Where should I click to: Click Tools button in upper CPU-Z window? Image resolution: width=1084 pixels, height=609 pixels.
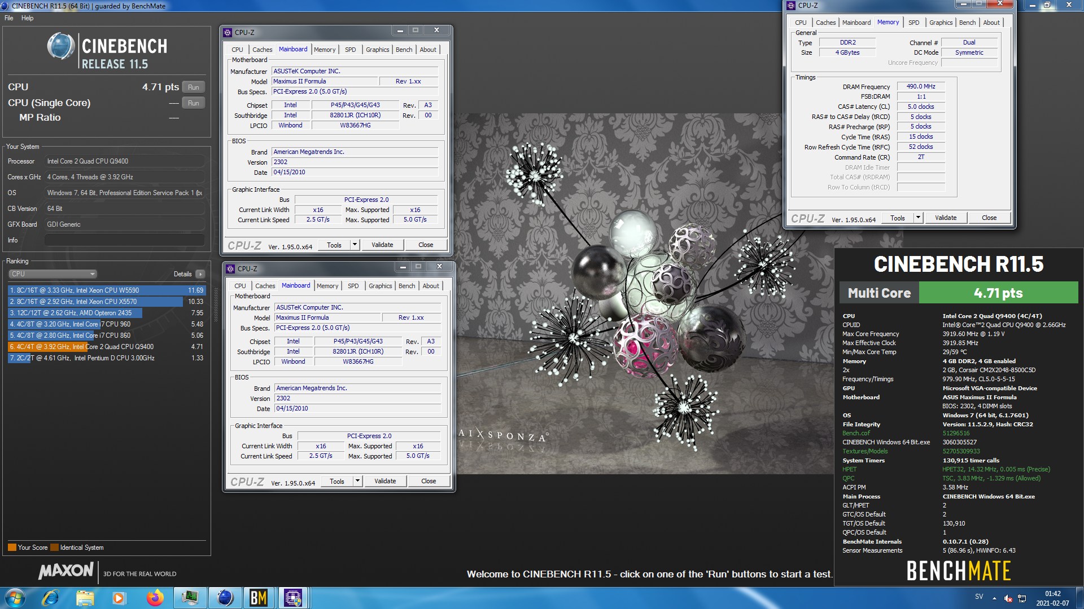[334, 245]
